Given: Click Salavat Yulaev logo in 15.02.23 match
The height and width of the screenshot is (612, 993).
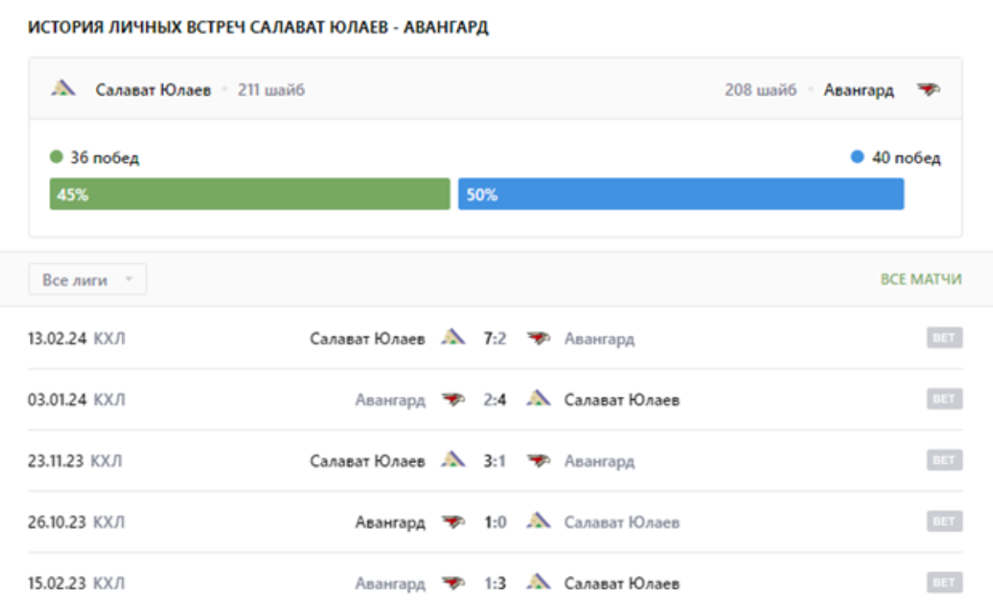Looking at the screenshot, I should 539,583.
